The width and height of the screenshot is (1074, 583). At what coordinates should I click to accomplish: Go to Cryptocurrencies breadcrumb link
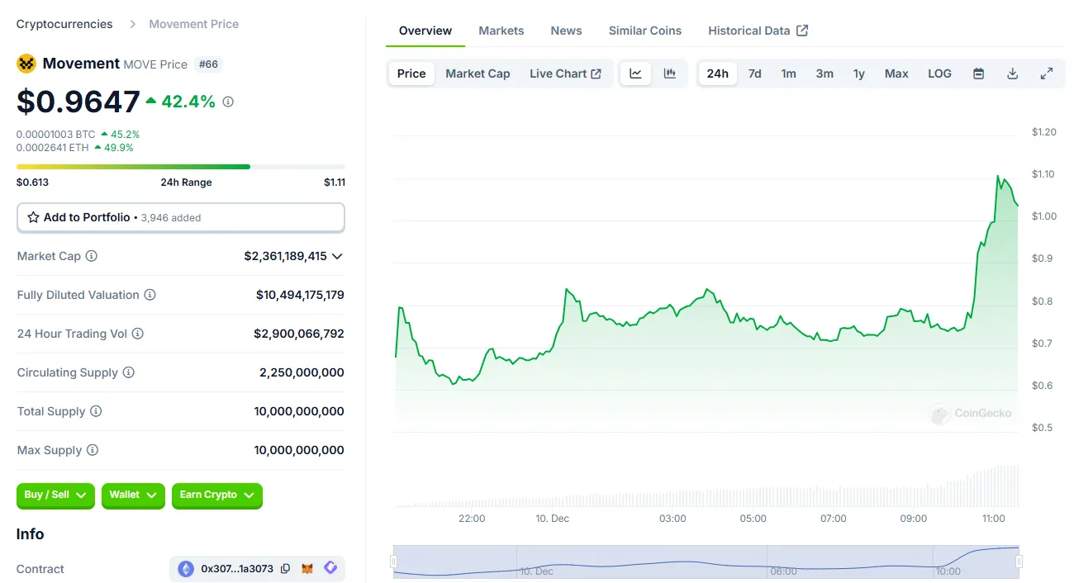tap(64, 24)
